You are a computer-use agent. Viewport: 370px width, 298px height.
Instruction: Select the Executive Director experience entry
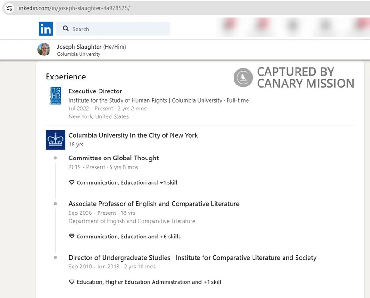95,91
